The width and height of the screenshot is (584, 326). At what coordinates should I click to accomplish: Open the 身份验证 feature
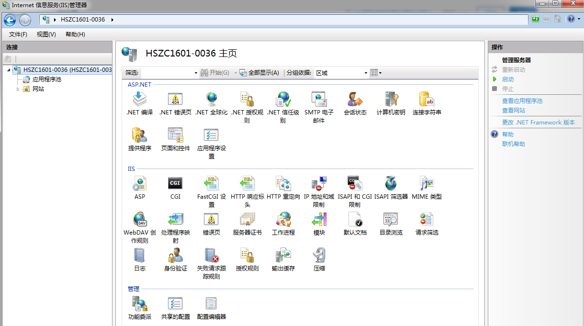pos(175,260)
